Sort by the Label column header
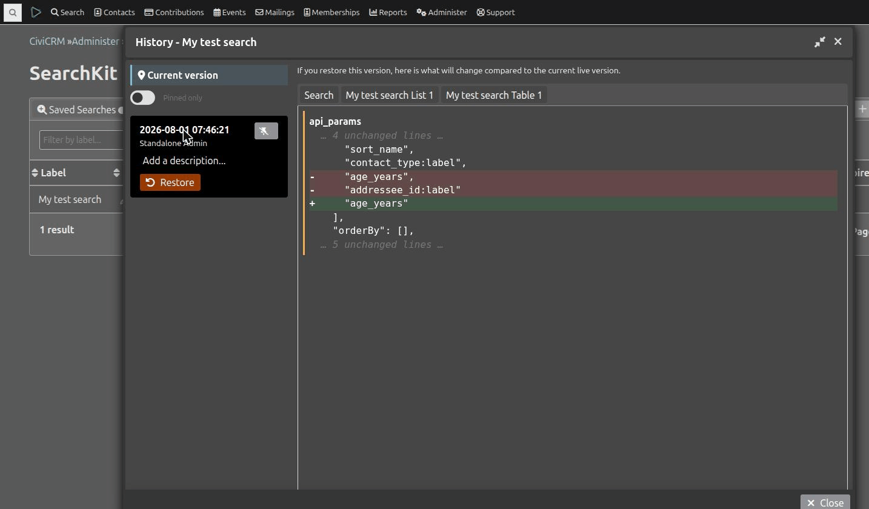This screenshot has width=869, height=509. (x=53, y=173)
